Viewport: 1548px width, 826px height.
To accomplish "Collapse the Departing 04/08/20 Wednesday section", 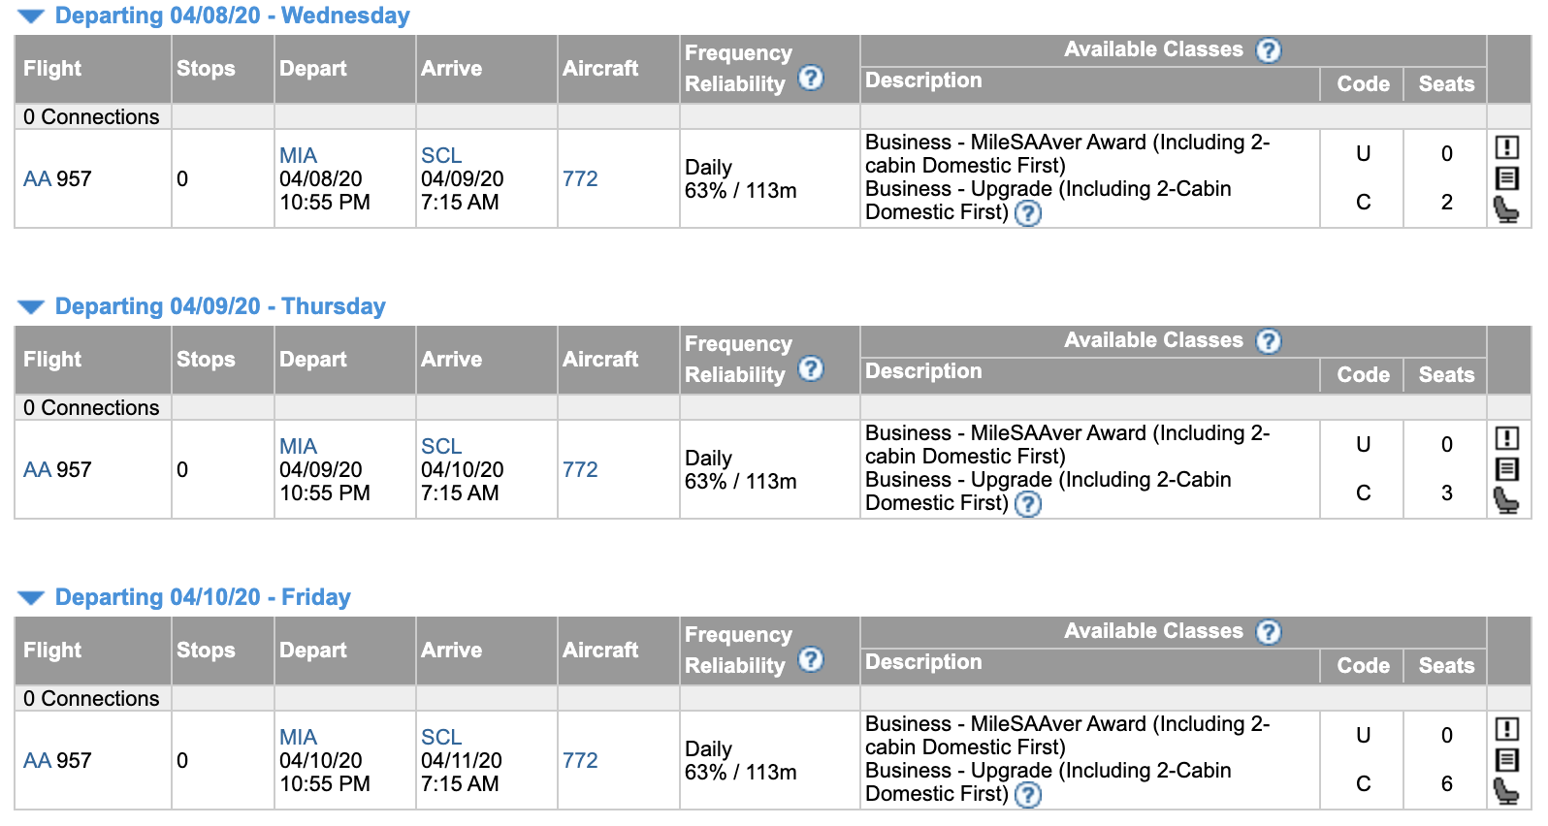I will (31, 16).
